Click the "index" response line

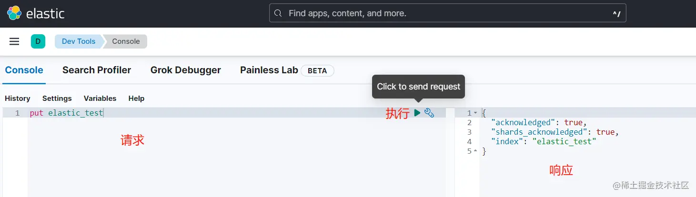[543, 142]
